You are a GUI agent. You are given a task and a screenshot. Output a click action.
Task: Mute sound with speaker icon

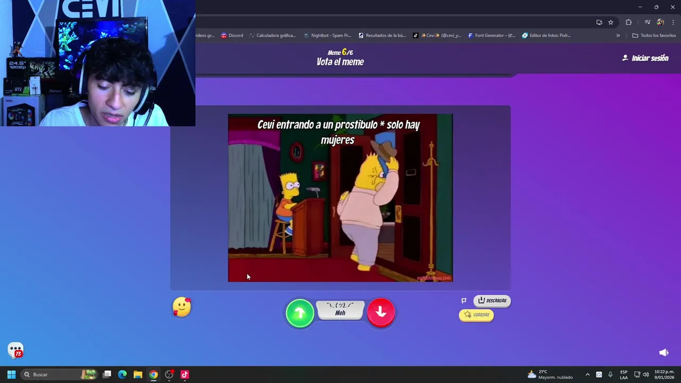(663, 353)
